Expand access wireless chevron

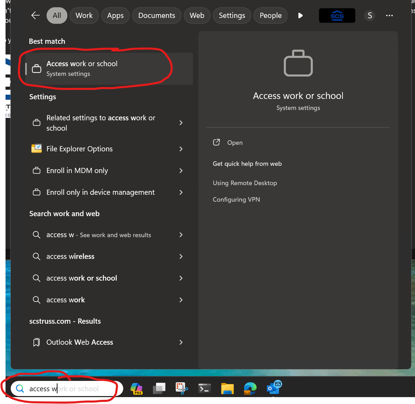[181, 256]
